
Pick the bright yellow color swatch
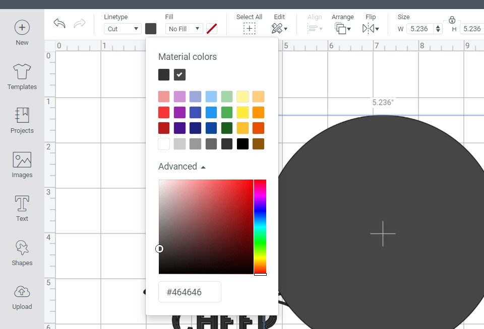pyautogui.click(x=243, y=113)
